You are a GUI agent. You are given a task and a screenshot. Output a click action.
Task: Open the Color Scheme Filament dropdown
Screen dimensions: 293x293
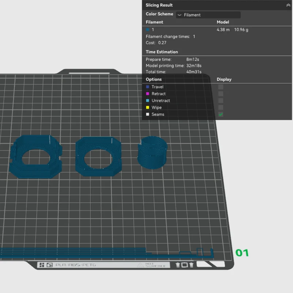[x=208, y=15]
